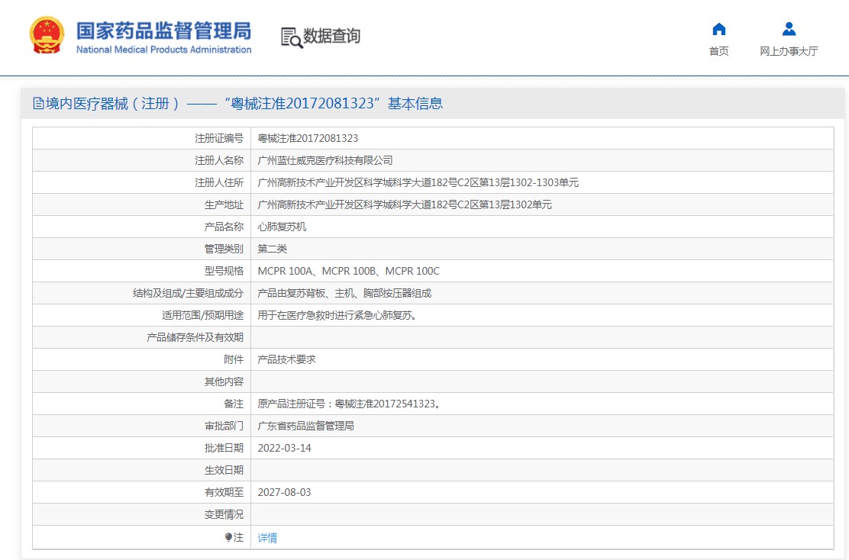Click National Medical Products Administration subtitle
This screenshot has height=560, width=849.
(x=163, y=50)
